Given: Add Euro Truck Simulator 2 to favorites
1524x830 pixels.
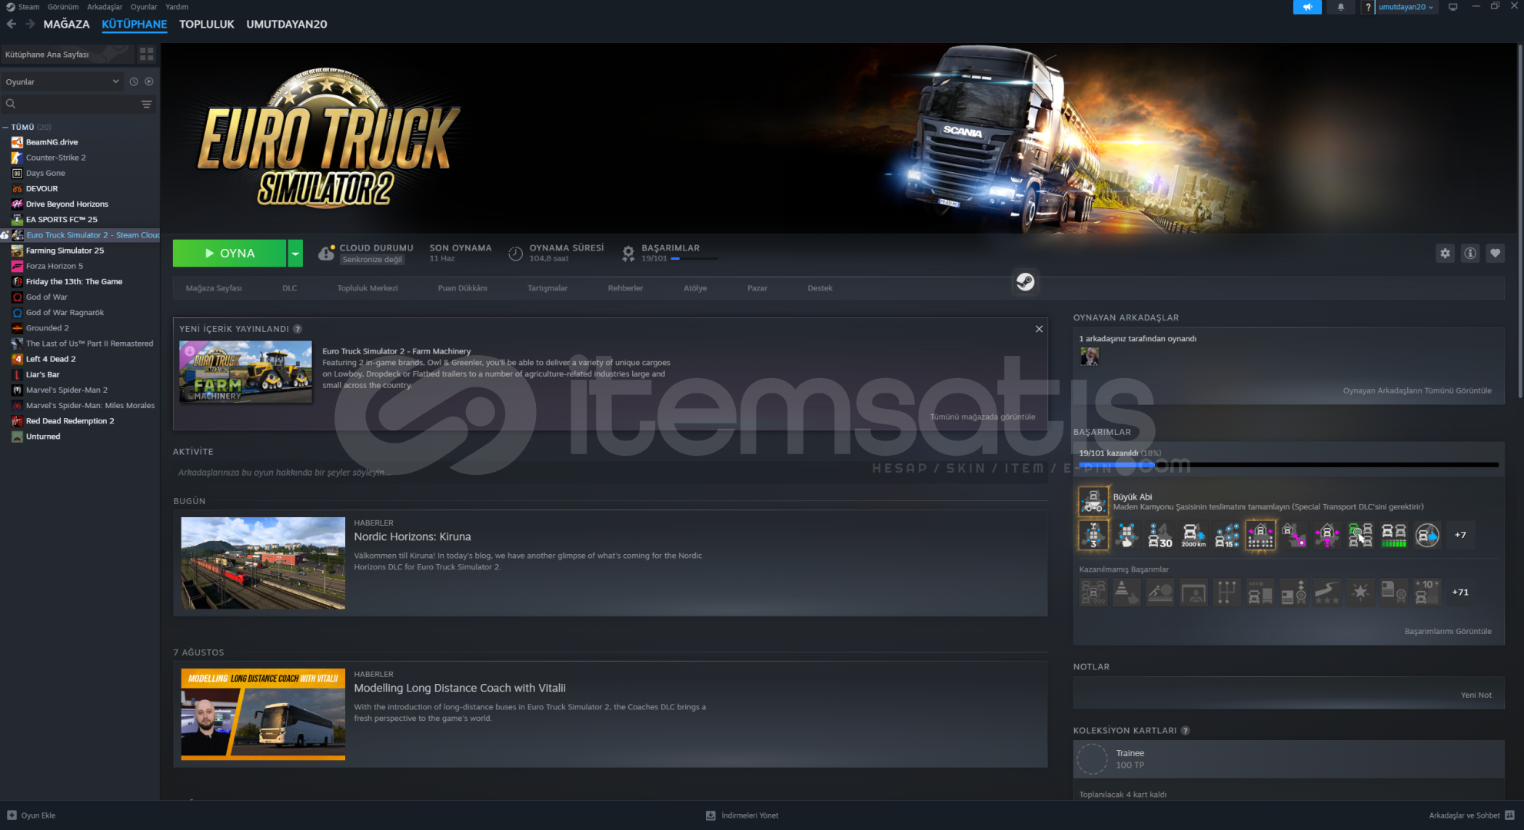Looking at the screenshot, I should pos(1495,253).
